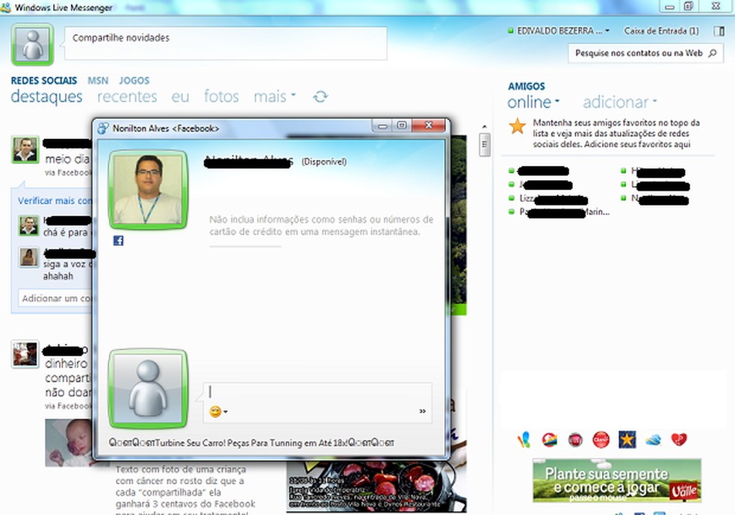Click your profile avatar in main window

[32, 45]
